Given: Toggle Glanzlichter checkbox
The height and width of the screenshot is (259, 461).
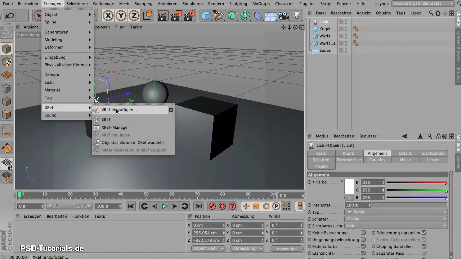Looking at the screenshot, I should click(x=363, y=253).
